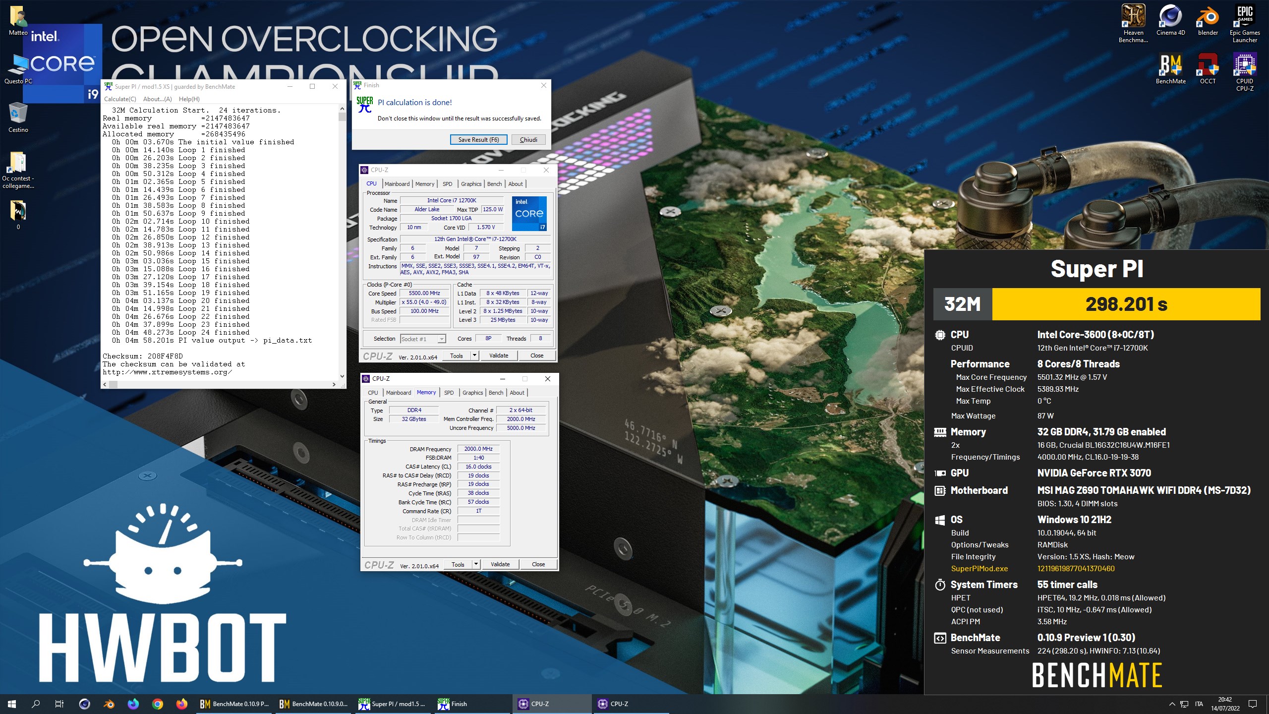Screen dimensions: 1269x714
Task: Click Super PI vertical scrollbar down arrow
Action: point(342,376)
